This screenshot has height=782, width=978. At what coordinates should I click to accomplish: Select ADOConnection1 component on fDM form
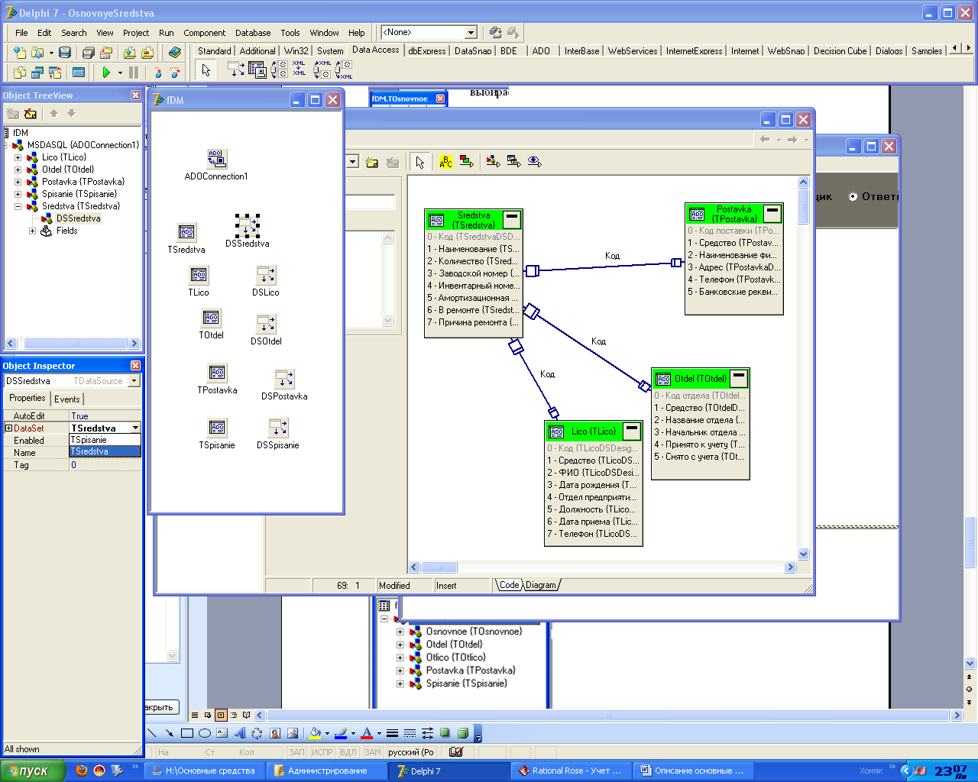(x=217, y=159)
